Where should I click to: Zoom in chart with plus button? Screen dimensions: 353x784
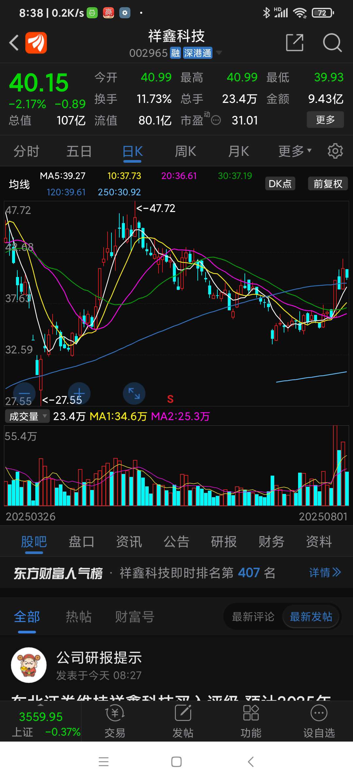(x=79, y=393)
